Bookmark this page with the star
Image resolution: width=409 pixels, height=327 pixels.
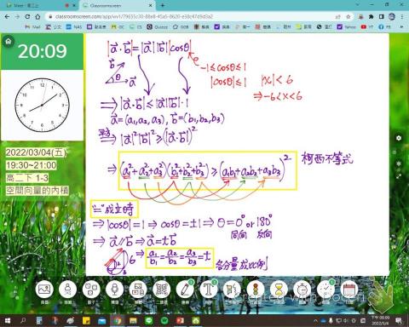[349, 17]
